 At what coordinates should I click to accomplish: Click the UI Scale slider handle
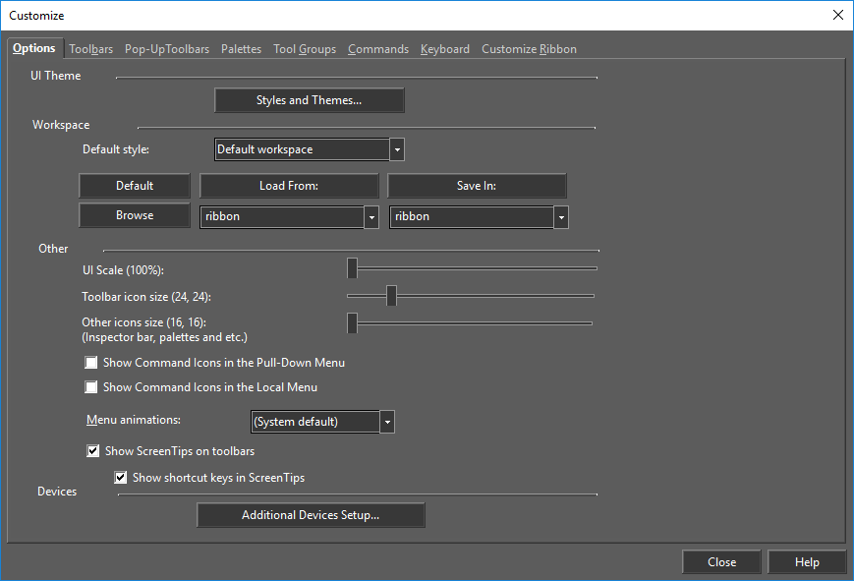click(352, 268)
